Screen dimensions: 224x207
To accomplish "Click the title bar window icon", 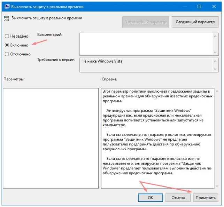I will [x=7, y=7].
